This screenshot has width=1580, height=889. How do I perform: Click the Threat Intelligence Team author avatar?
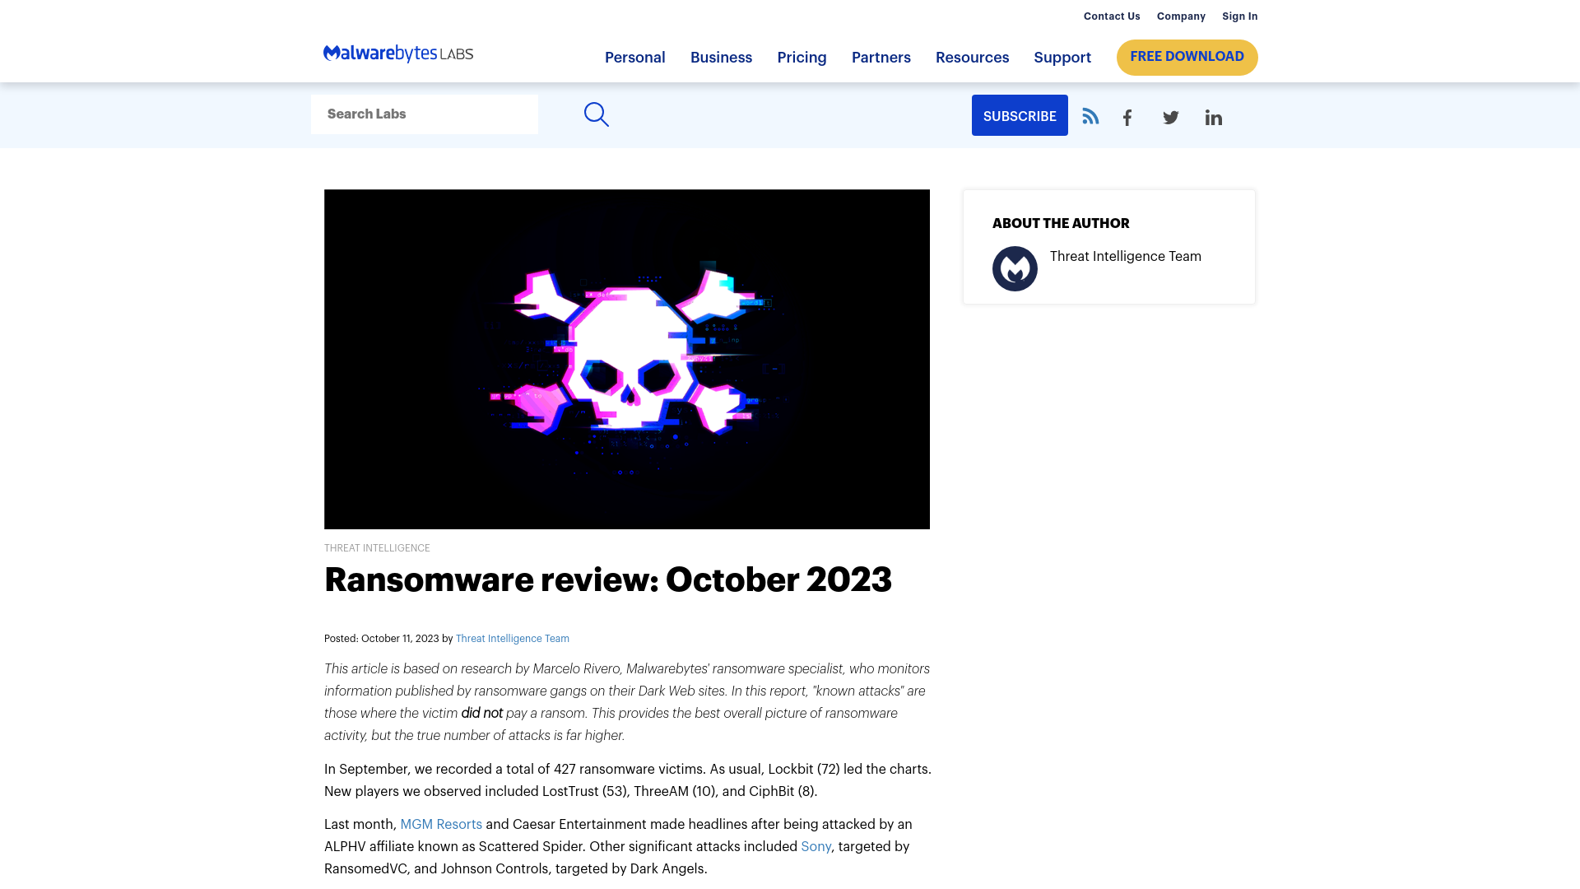pyautogui.click(x=1015, y=268)
